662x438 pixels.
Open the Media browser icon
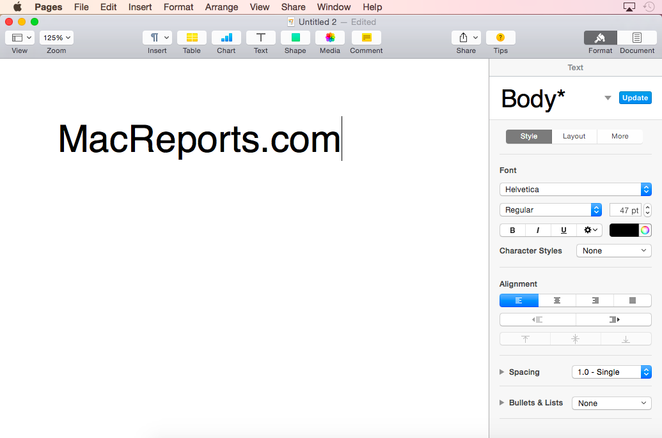point(330,38)
